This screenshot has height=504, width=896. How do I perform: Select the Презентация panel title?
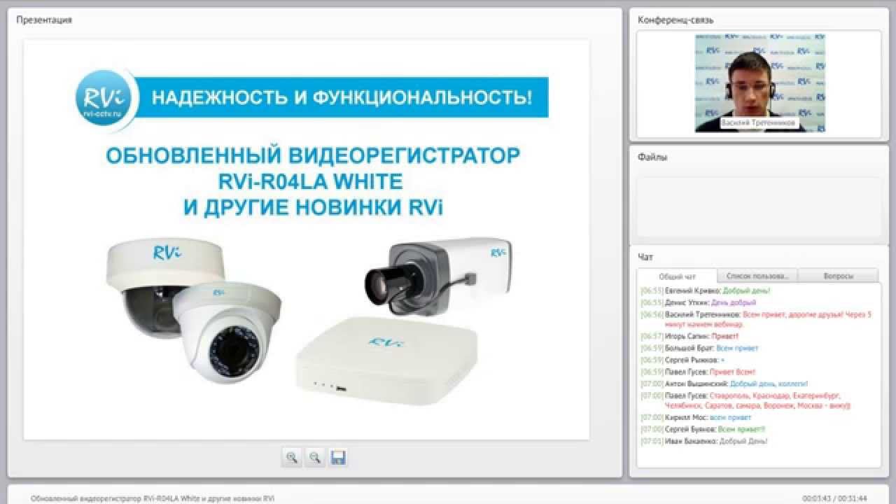44,20
